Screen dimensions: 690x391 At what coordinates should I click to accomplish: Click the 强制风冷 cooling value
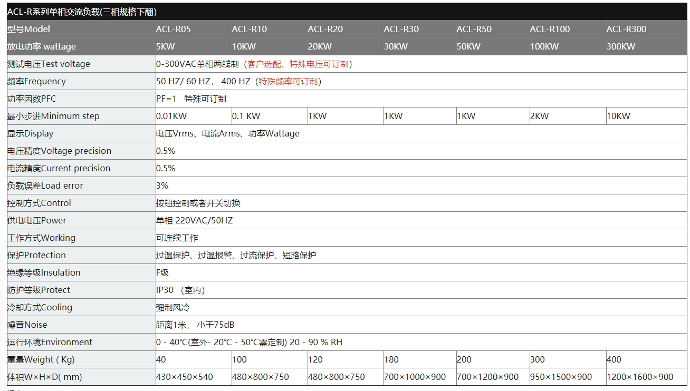tap(173, 307)
